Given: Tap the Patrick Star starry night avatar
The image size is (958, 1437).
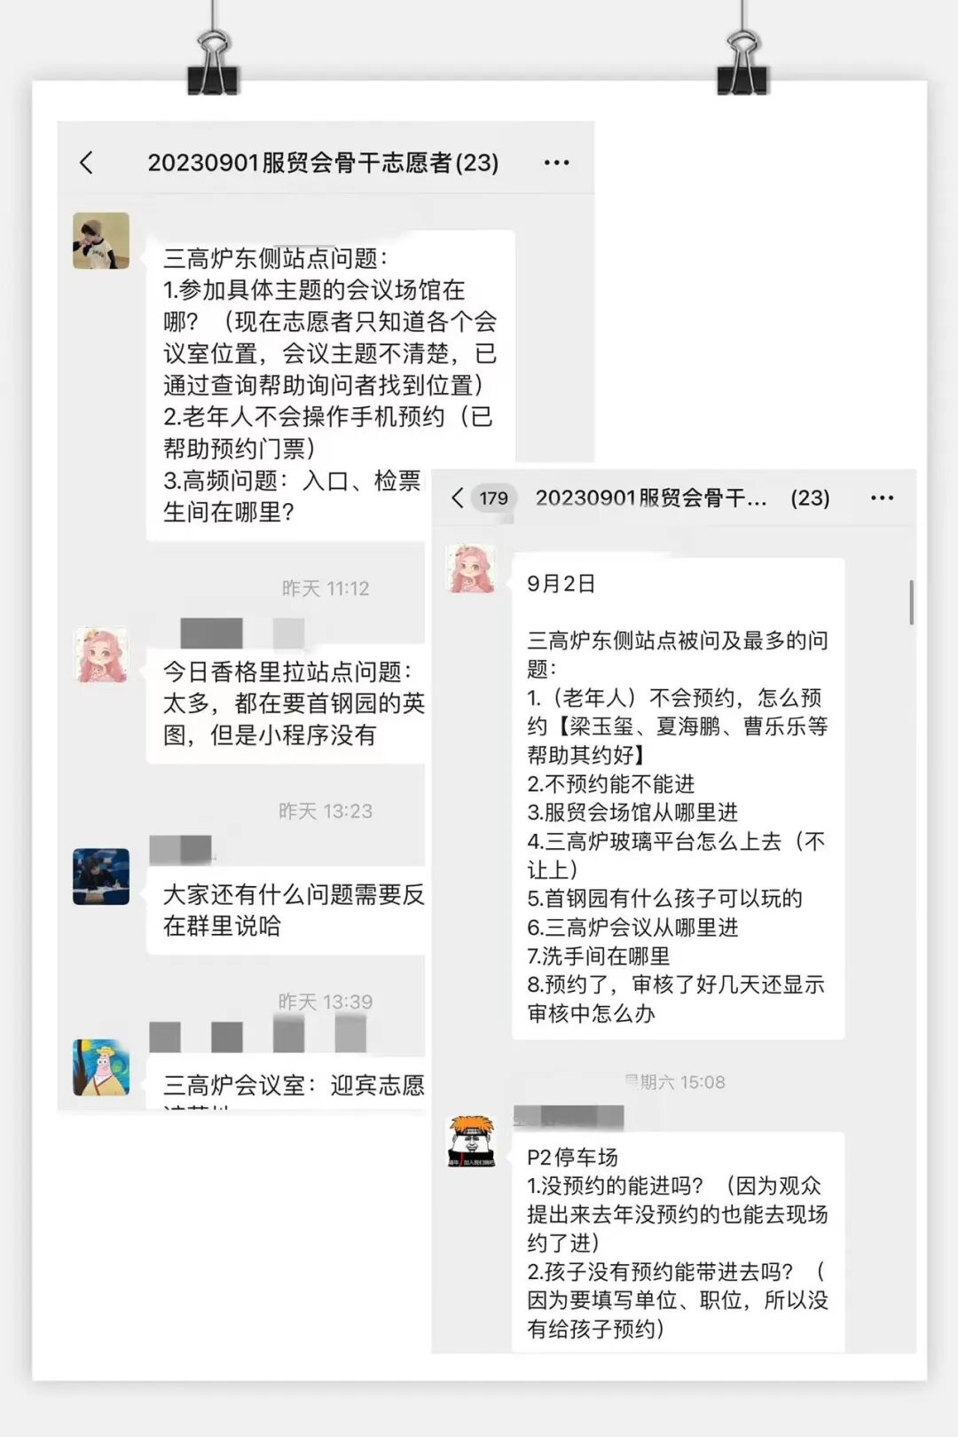Looking at the screenshot, I should (101, 1067).
